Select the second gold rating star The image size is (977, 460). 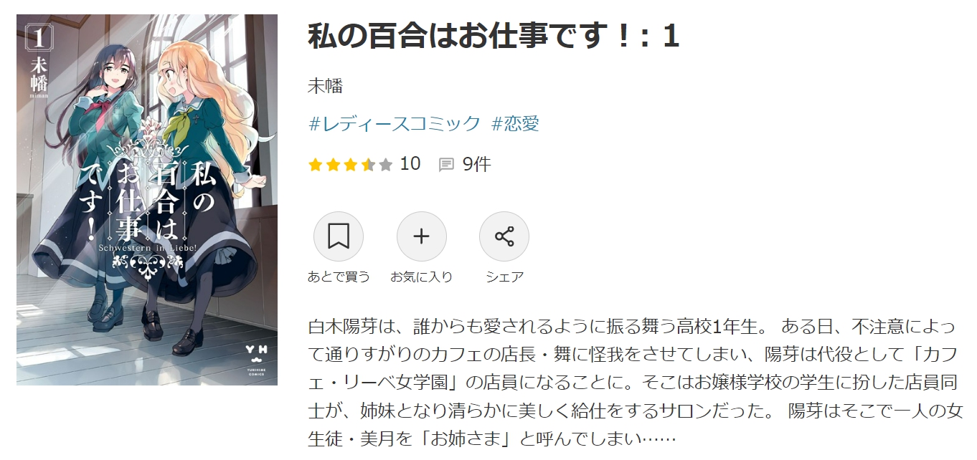[x=333, y=165]
